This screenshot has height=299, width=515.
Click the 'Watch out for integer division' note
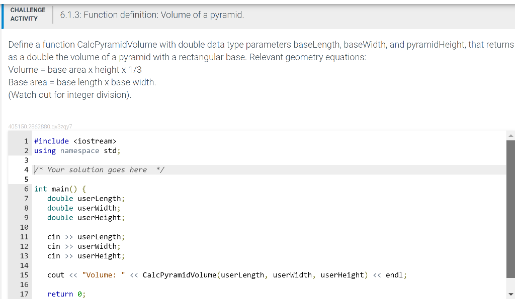click(70, 94)
